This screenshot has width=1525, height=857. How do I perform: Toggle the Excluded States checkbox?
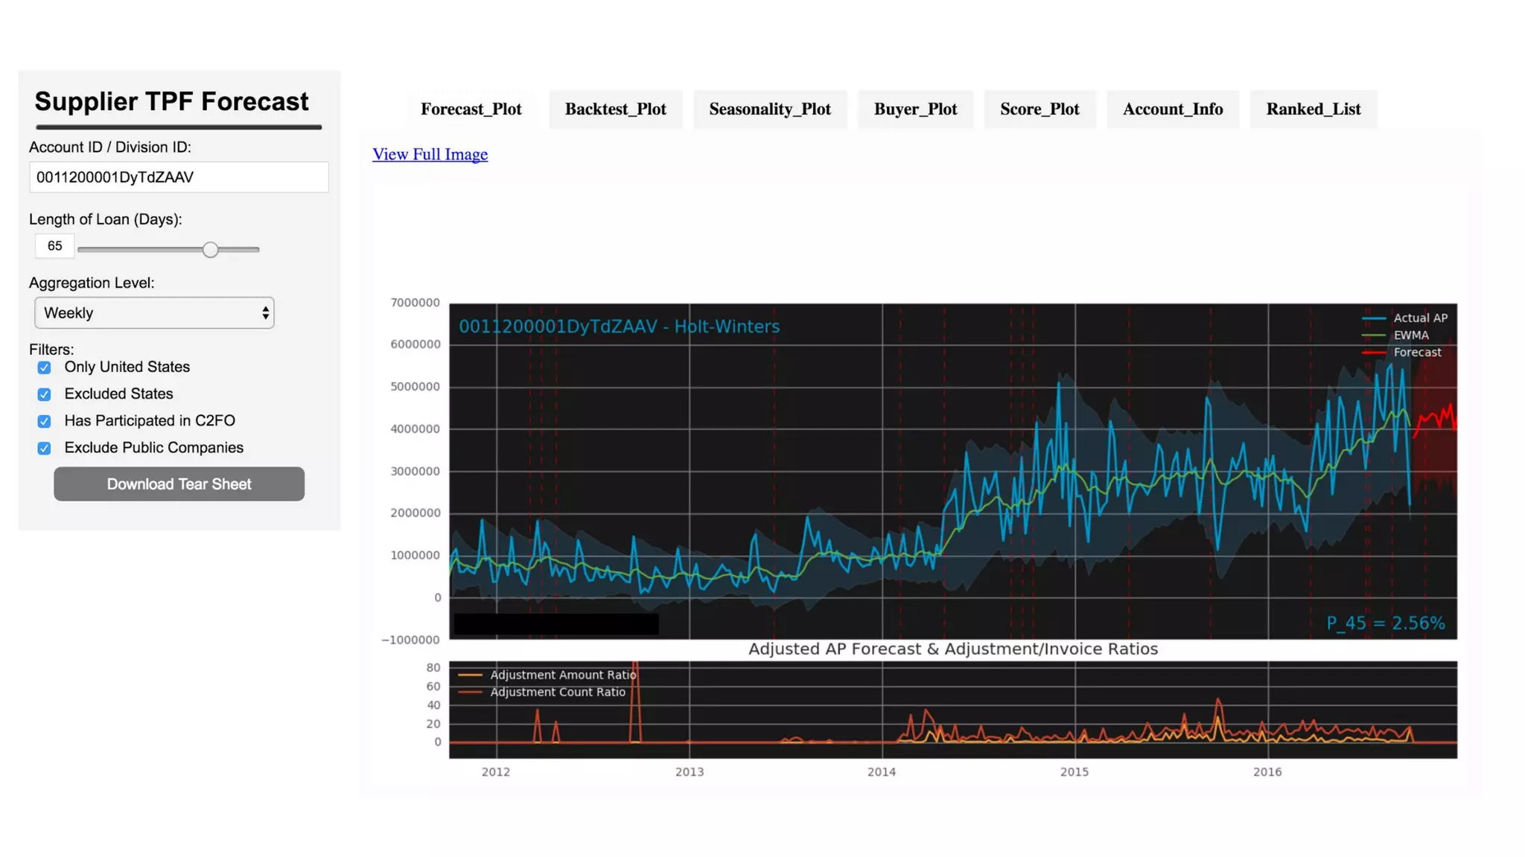(x=45, y=394)
